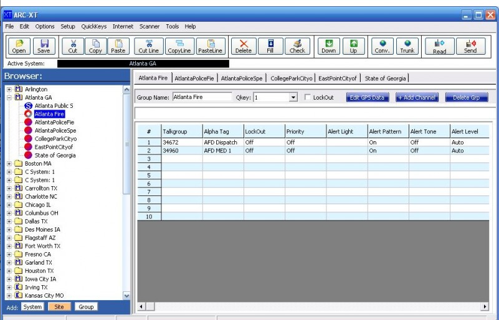
Task: Expand the Dallas TX tree node
Action: 9,222
